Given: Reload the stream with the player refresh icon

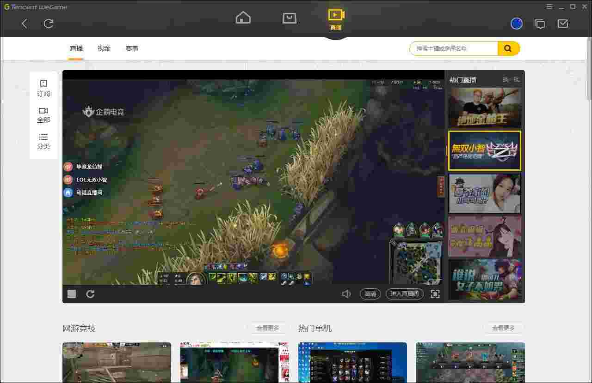Looking at the screenshot, I should [x=91, y=293].
